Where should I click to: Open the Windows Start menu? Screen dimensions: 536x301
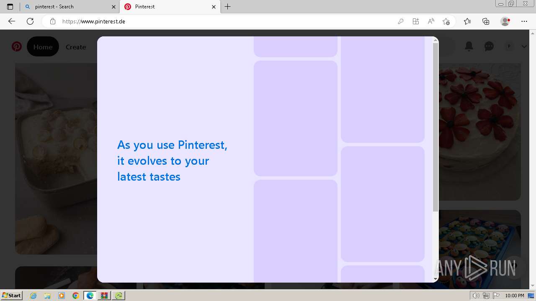[x=11, y=296]
